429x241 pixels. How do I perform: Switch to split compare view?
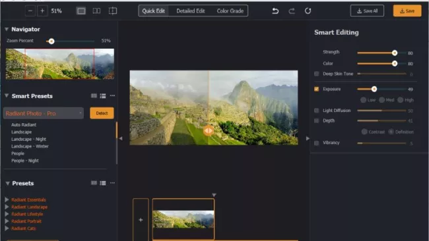pos(113,11)
